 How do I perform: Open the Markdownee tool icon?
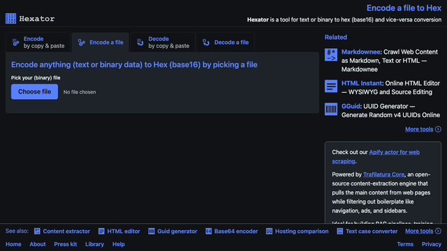point(330,54)
